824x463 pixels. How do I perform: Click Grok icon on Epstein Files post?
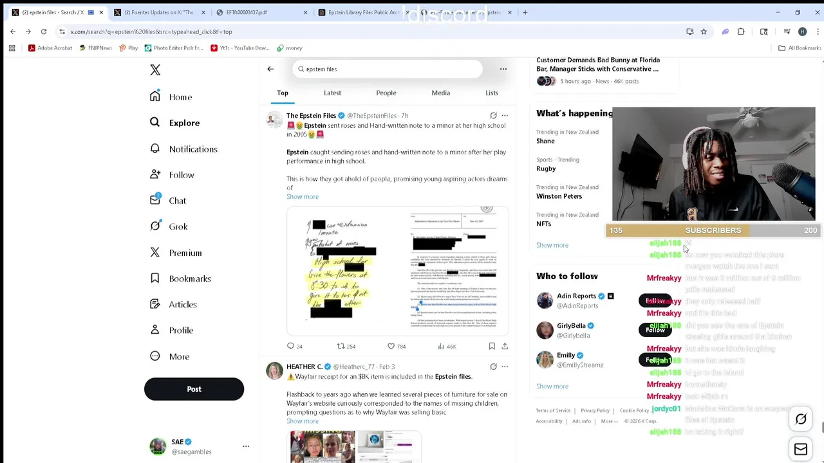pos(493,116)
